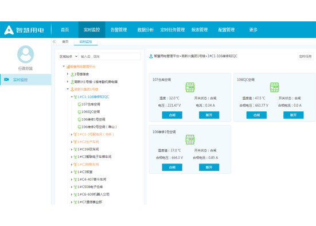The image size is (316, 226).
Task: Click the station icon beside 高新兴1号楼-1楼考勤机房电箱
Action: (72, 82)
